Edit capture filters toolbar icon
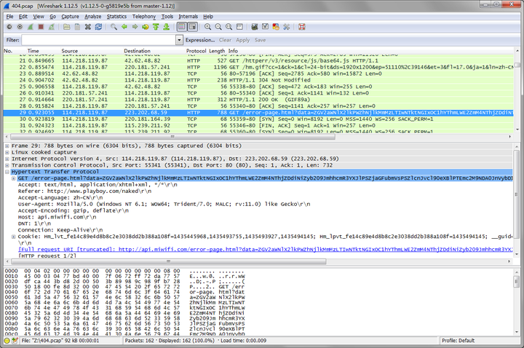 tap(255, 27)
